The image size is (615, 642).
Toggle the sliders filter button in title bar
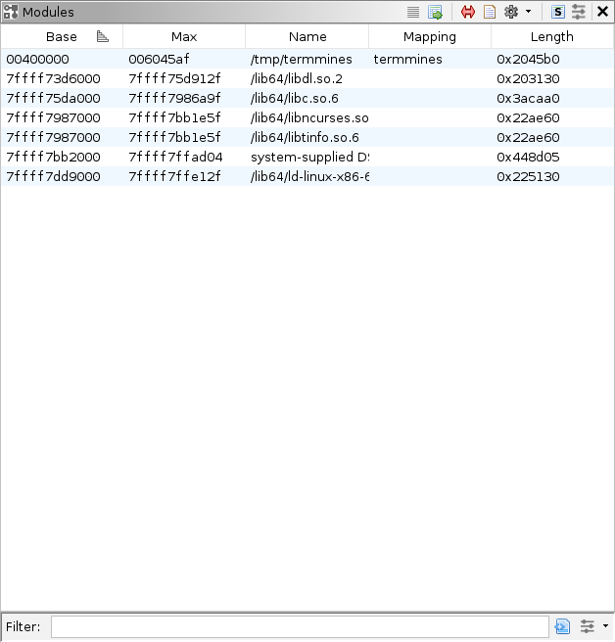(x=579, y=12)
